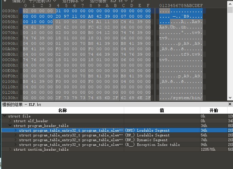Click ASCII text ..../system/bin/ in row 0130h
Viewport: 233px width, 169px height.
pyautogui.click(x=181, y=98)
